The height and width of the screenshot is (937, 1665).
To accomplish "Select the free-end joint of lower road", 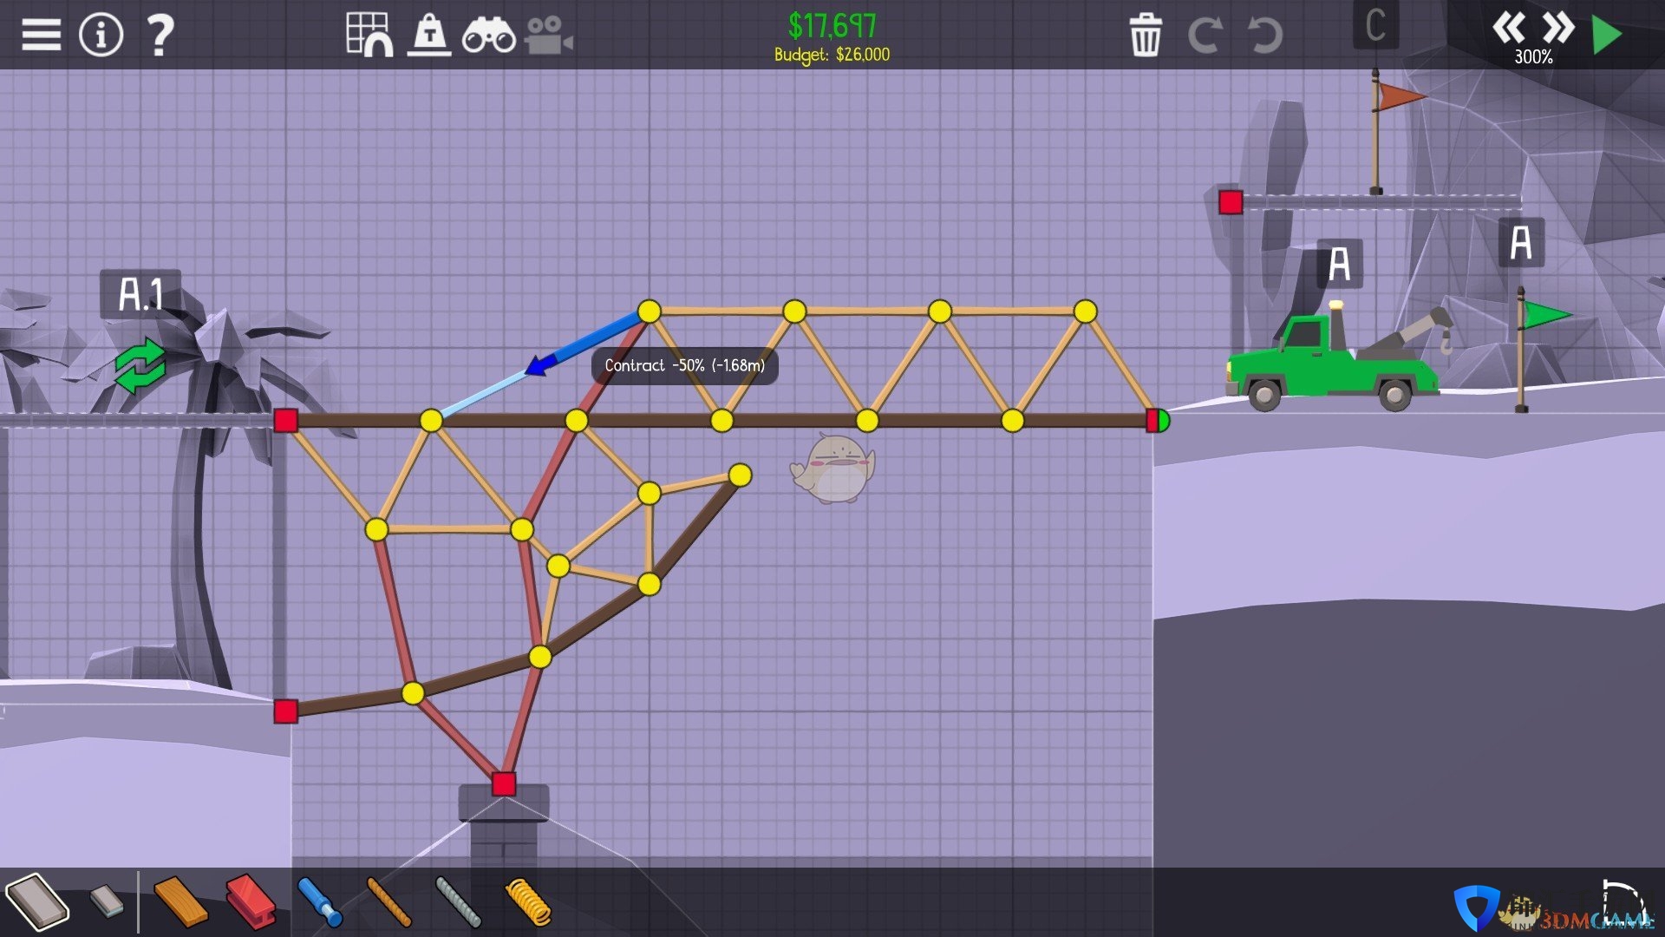I will [x=740, y=475].
